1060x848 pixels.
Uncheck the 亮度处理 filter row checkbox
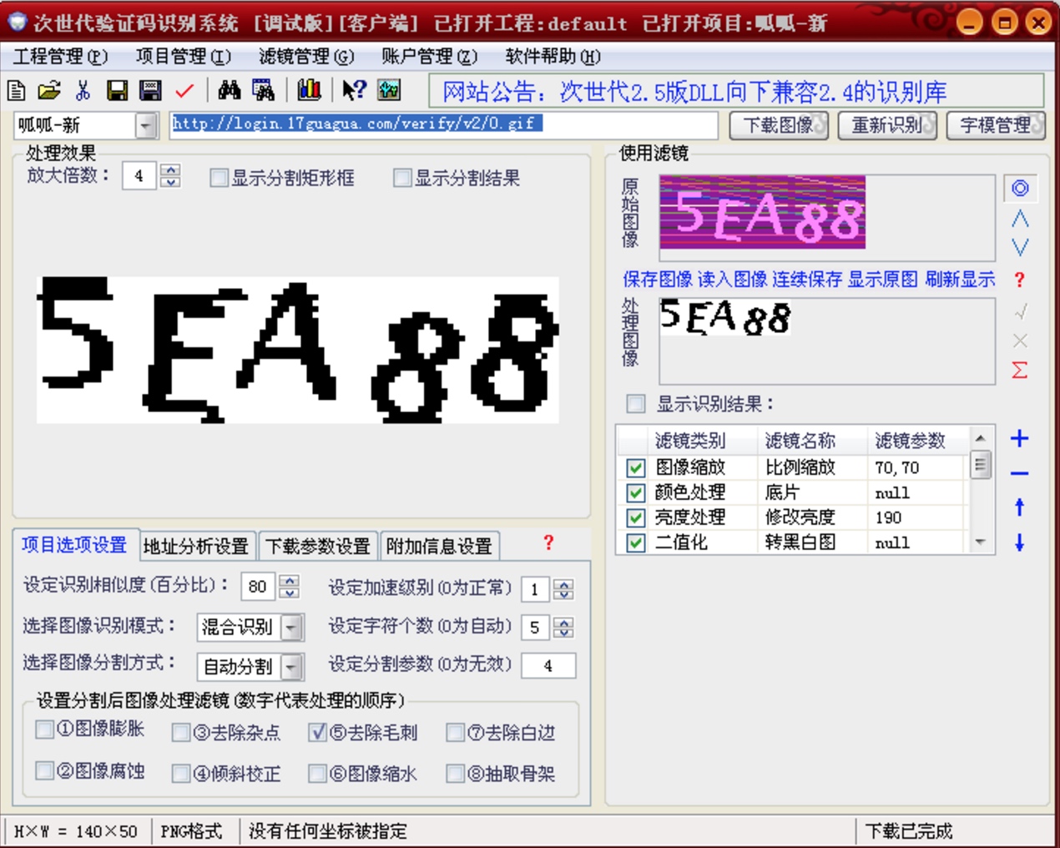coord(635,517)
